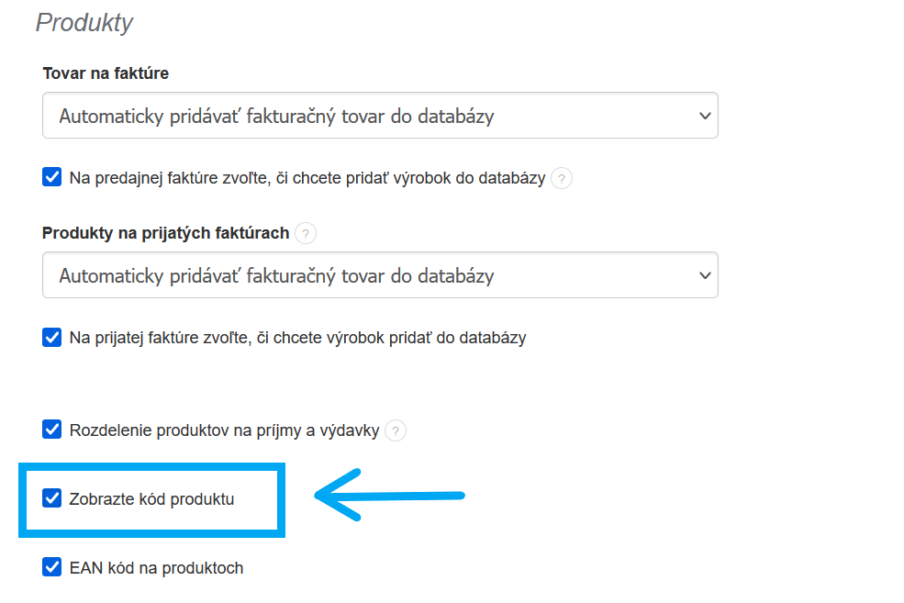
Task: Open help icon next to Produkty na prijatých faktúrach
Action: (306, 233)
